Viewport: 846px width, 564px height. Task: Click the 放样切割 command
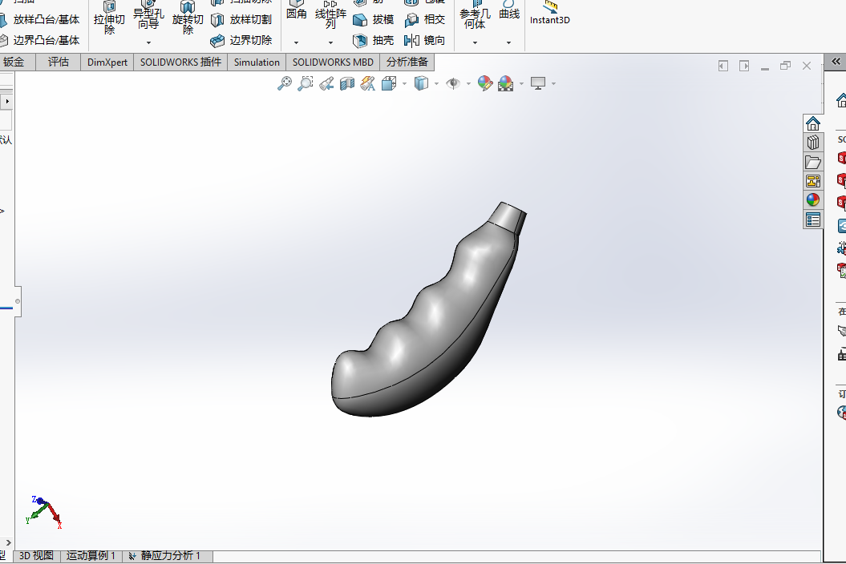(241, 19)
